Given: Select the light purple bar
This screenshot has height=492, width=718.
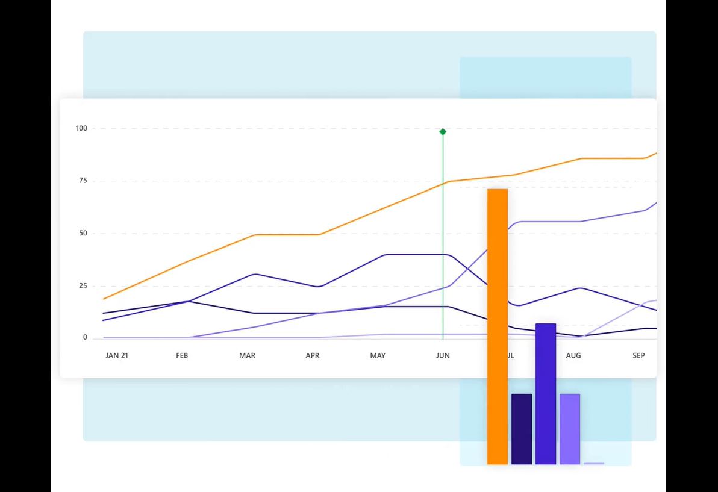Looking at the screenshot, I should pos(569,428).
